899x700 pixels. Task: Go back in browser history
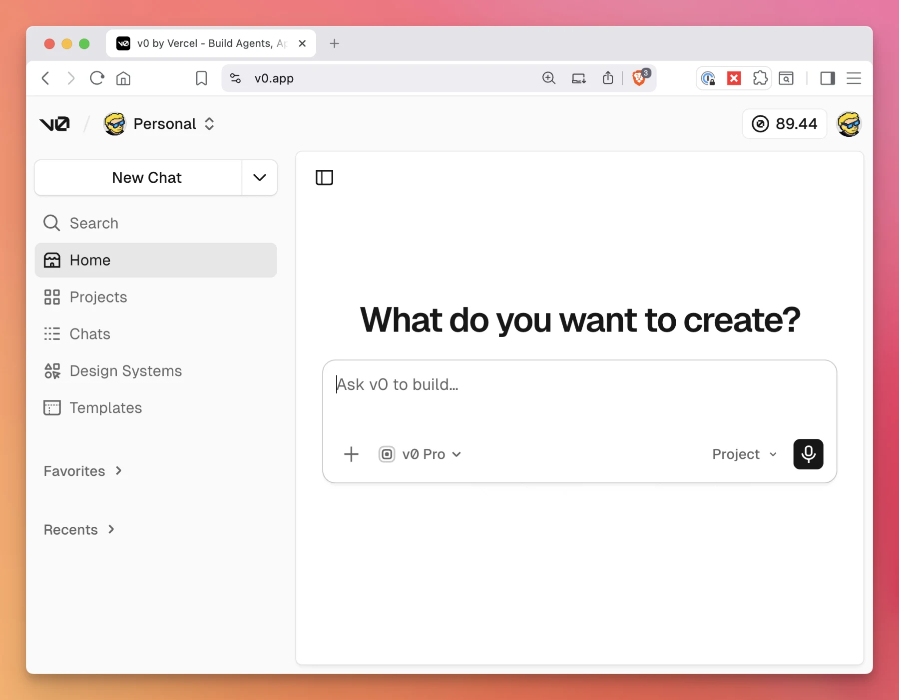coord(45,78)
